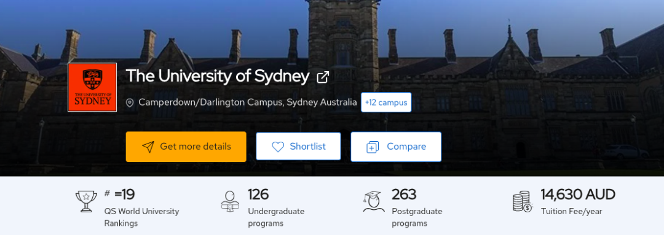Click the undergraduate student icon
This screenshot has width=664, height=235.
tap(230, 202)
